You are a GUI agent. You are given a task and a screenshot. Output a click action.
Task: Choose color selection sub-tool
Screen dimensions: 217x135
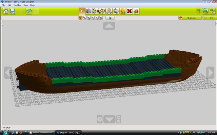pyautogui.click(x=93, y=18)
